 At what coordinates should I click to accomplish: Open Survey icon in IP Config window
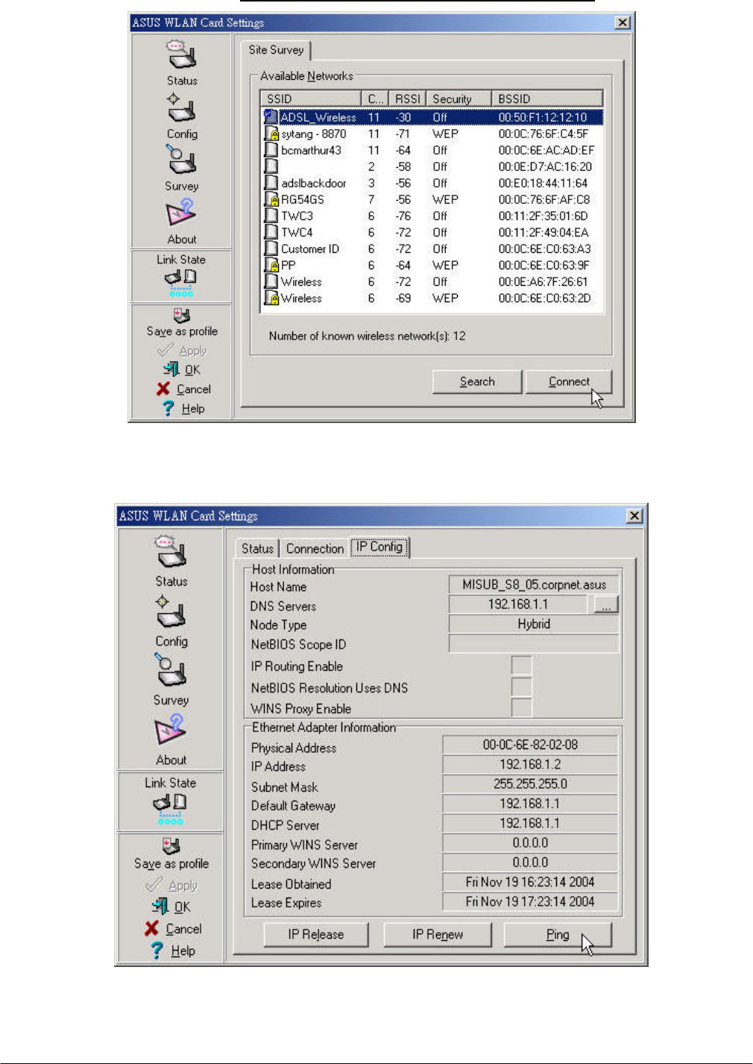coord(171,670)
